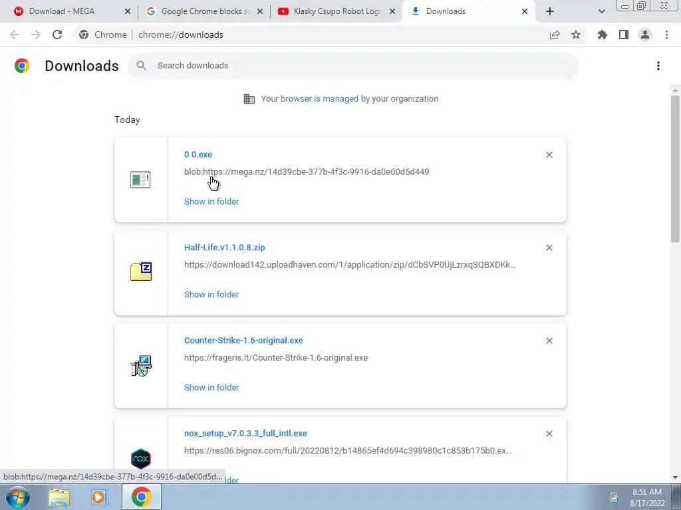Click the uploadhaven.com source URL
This screenshot has width=681, height=510.
[x=350, y=264]
